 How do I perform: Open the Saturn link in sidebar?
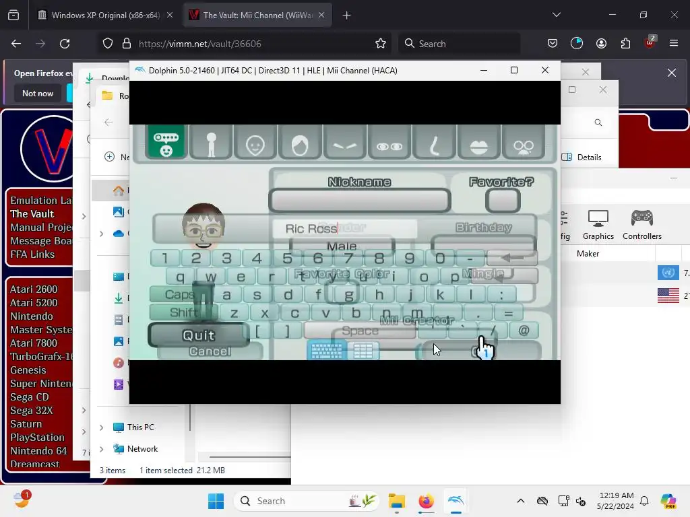pos(26,424)
